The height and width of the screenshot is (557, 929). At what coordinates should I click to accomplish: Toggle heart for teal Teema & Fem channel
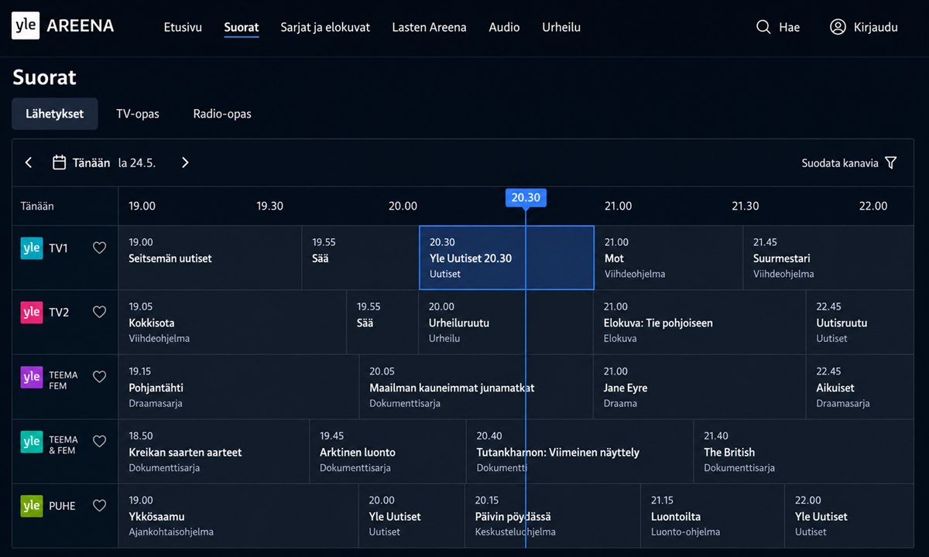(x=99, y=441)
